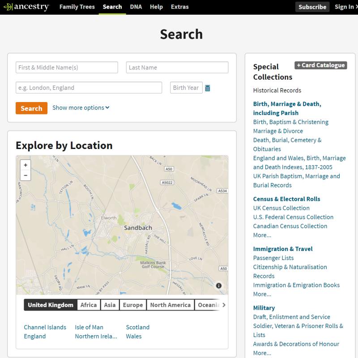Open the DNA menu
Viewport: 358px width, 358px height.
(x=136, y=7)
